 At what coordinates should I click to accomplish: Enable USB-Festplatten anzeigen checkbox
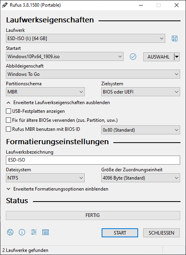(x=9, y=111)
